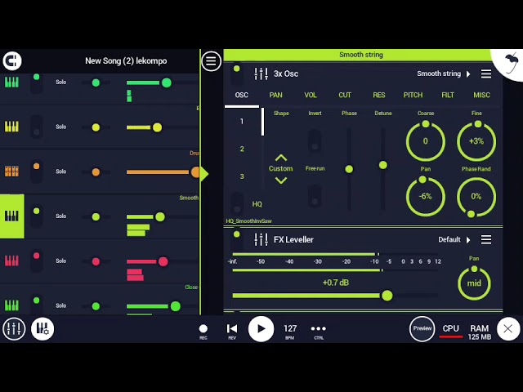Open the CTRL three-dots options
This screenshot has width=523, height=392.
(x=319, y=332)
